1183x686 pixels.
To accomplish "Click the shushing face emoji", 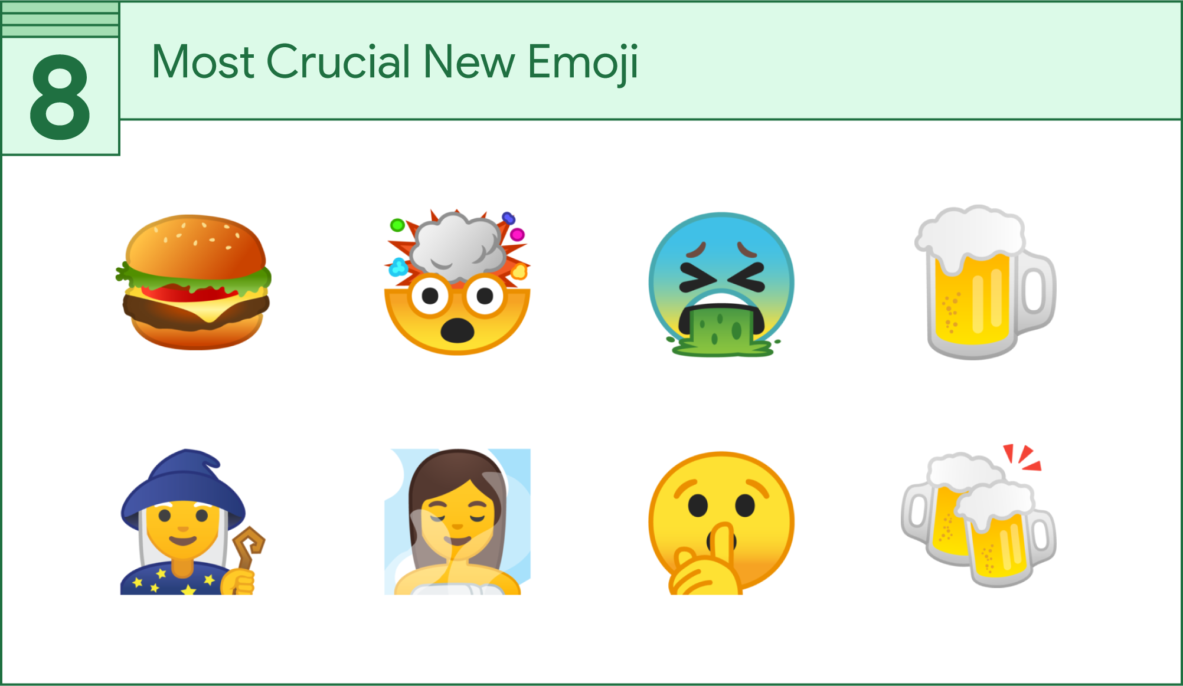I will [x=721, y=523].
